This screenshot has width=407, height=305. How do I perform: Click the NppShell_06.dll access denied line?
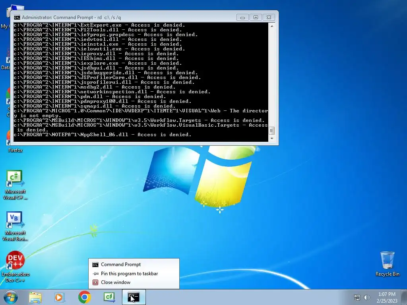point(103,135)
